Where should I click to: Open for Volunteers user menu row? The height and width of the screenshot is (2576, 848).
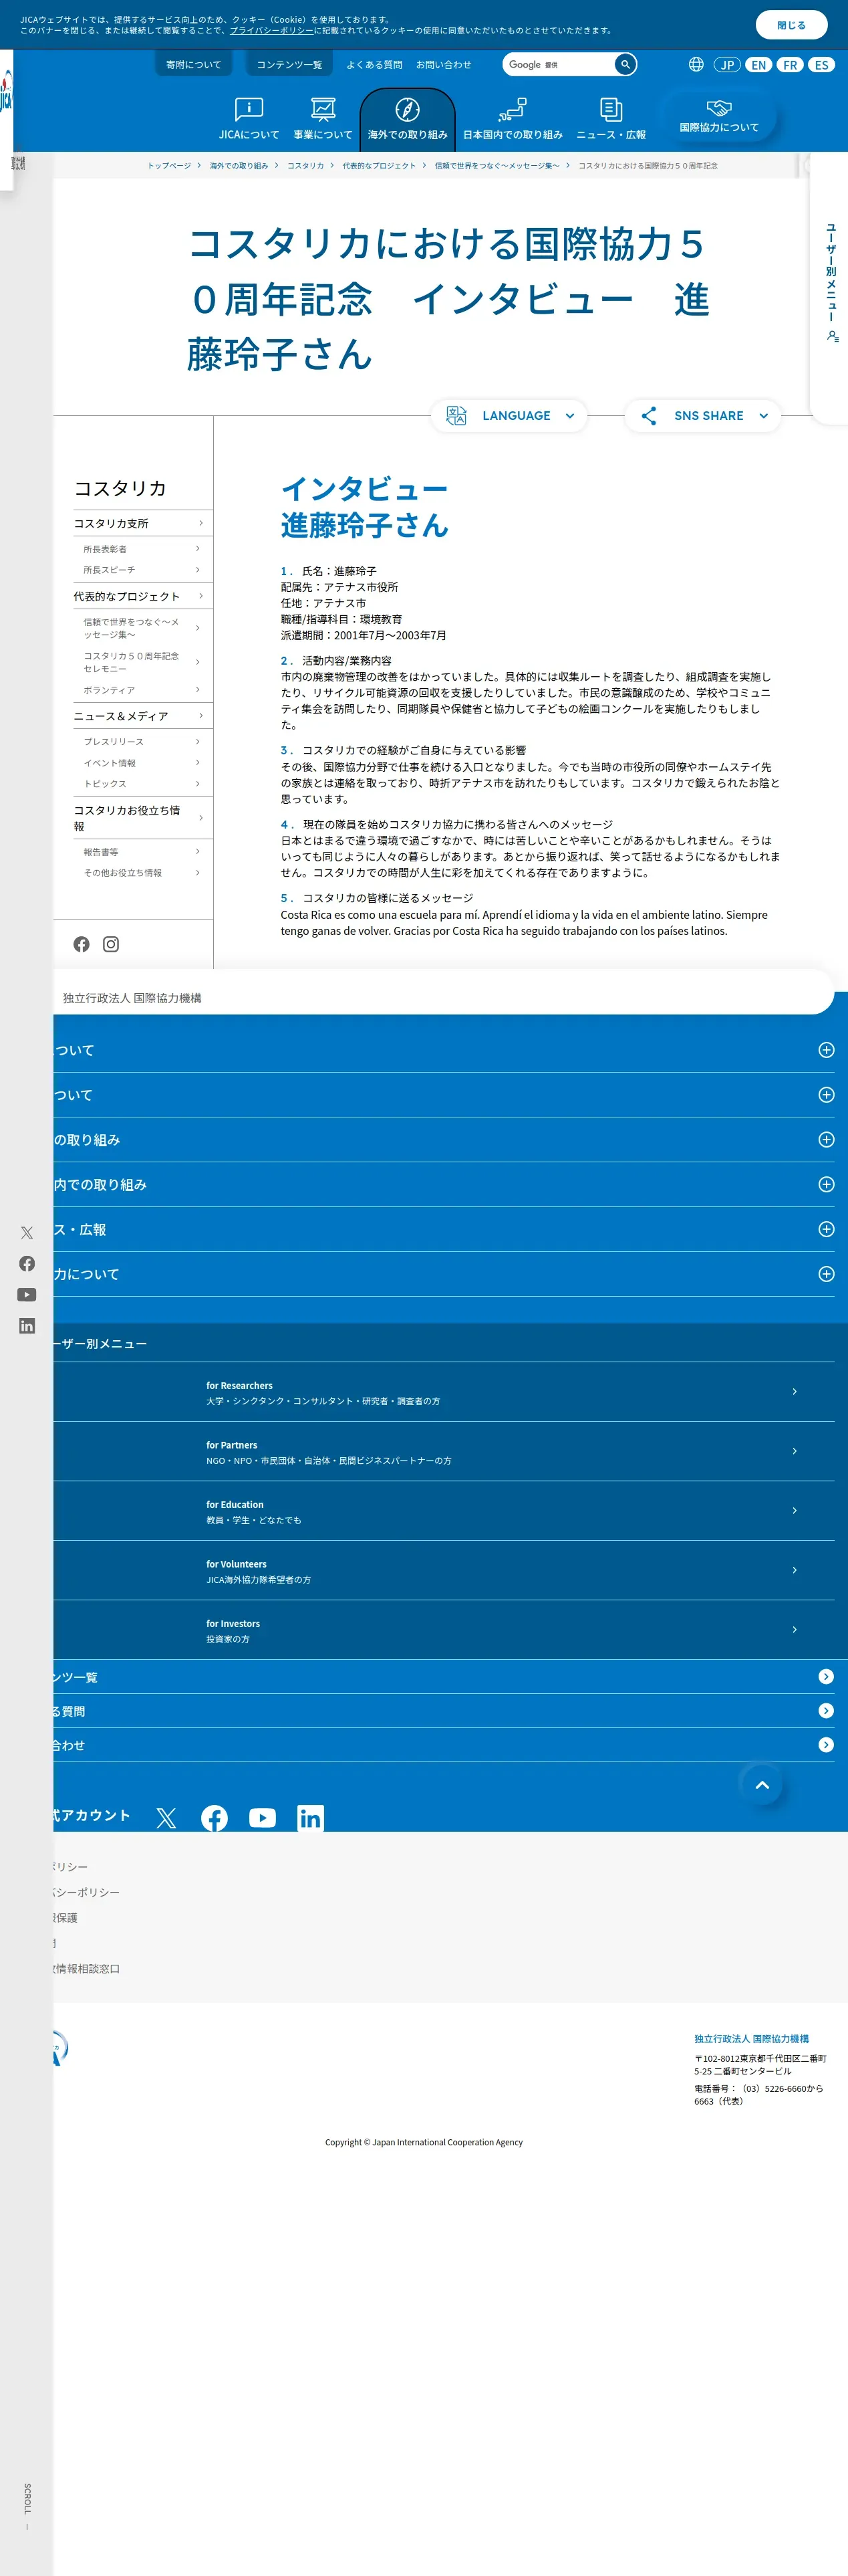coord(444,1571)
